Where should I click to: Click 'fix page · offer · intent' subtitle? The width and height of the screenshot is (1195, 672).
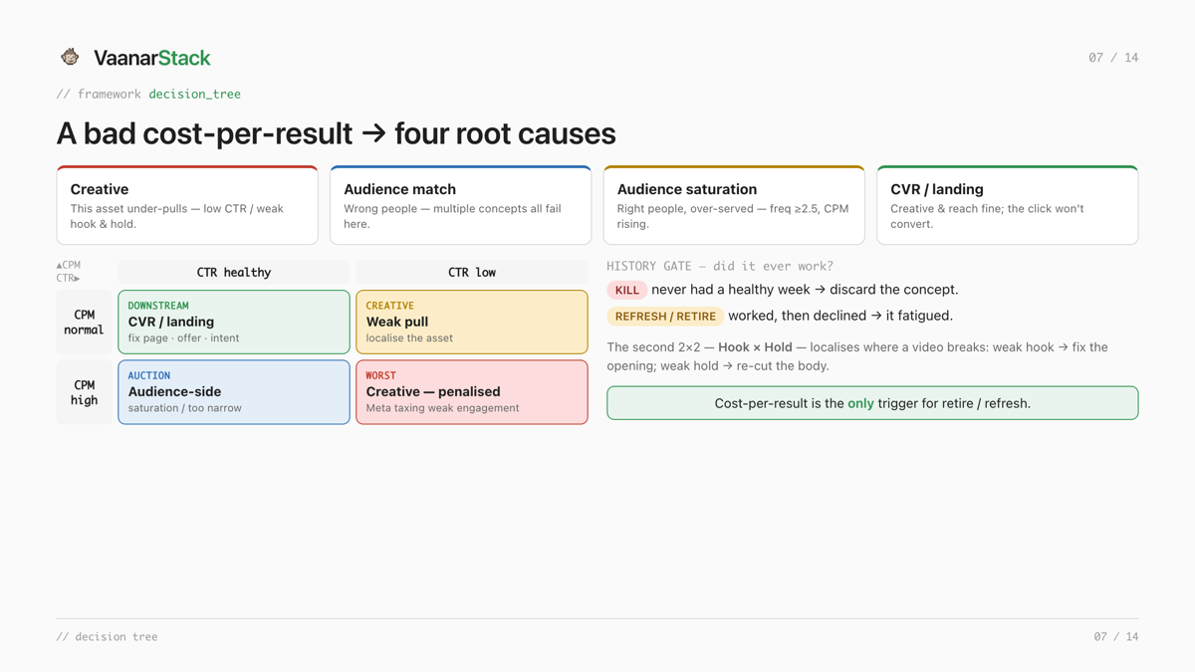(x=183, y=338)
